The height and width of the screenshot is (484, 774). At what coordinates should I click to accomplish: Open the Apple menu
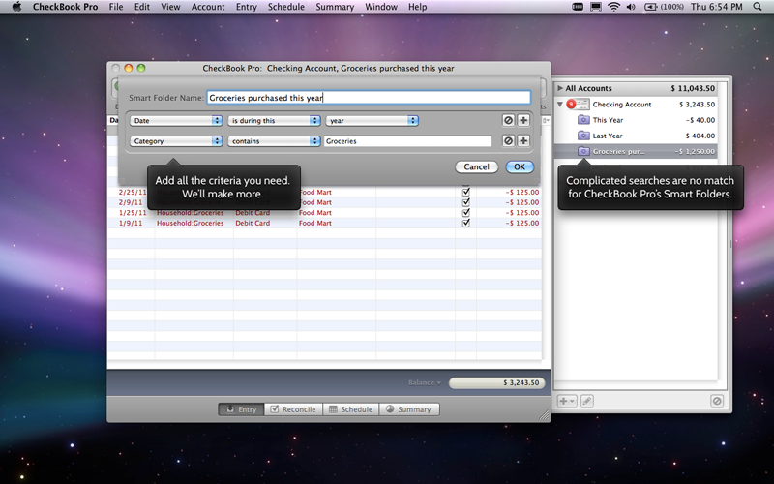[x=16, y=7]
